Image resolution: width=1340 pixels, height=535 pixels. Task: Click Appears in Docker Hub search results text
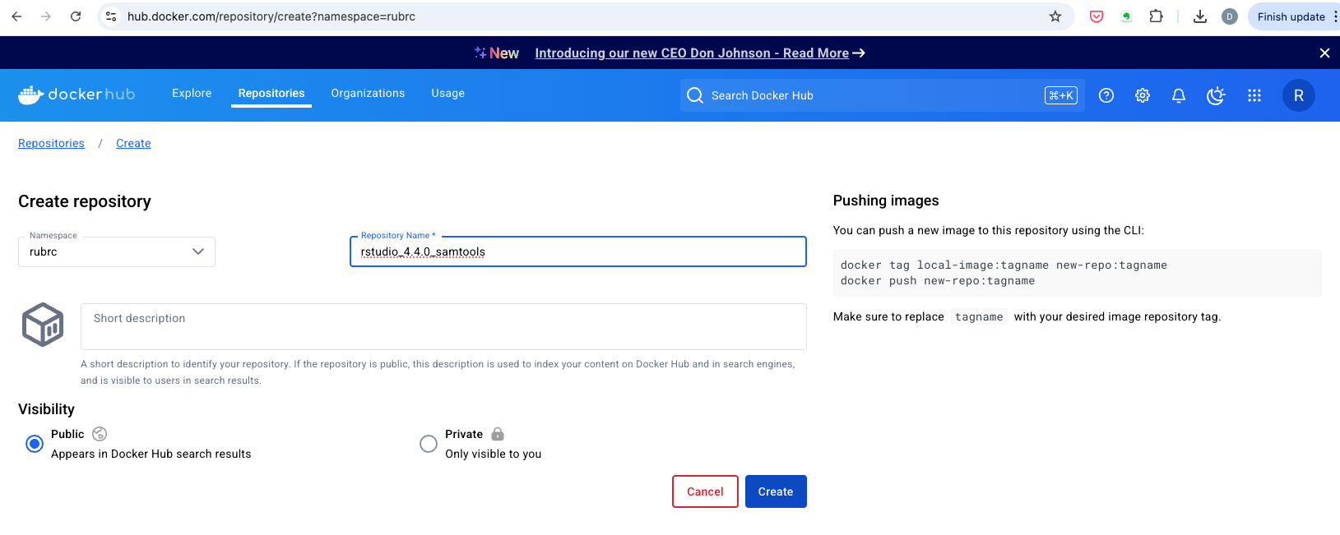point(151,454)
